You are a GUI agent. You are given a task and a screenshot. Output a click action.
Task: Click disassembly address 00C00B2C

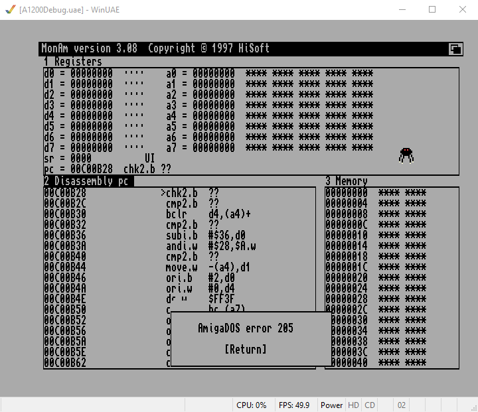65,203
